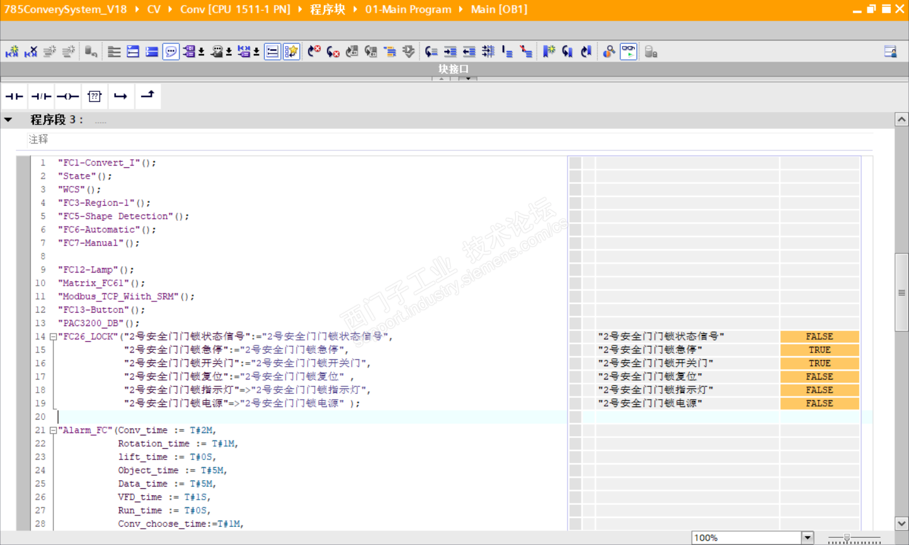Open dropdown arrow beside tag information icon
The image size is (909, 545).
tap(229, 52)
